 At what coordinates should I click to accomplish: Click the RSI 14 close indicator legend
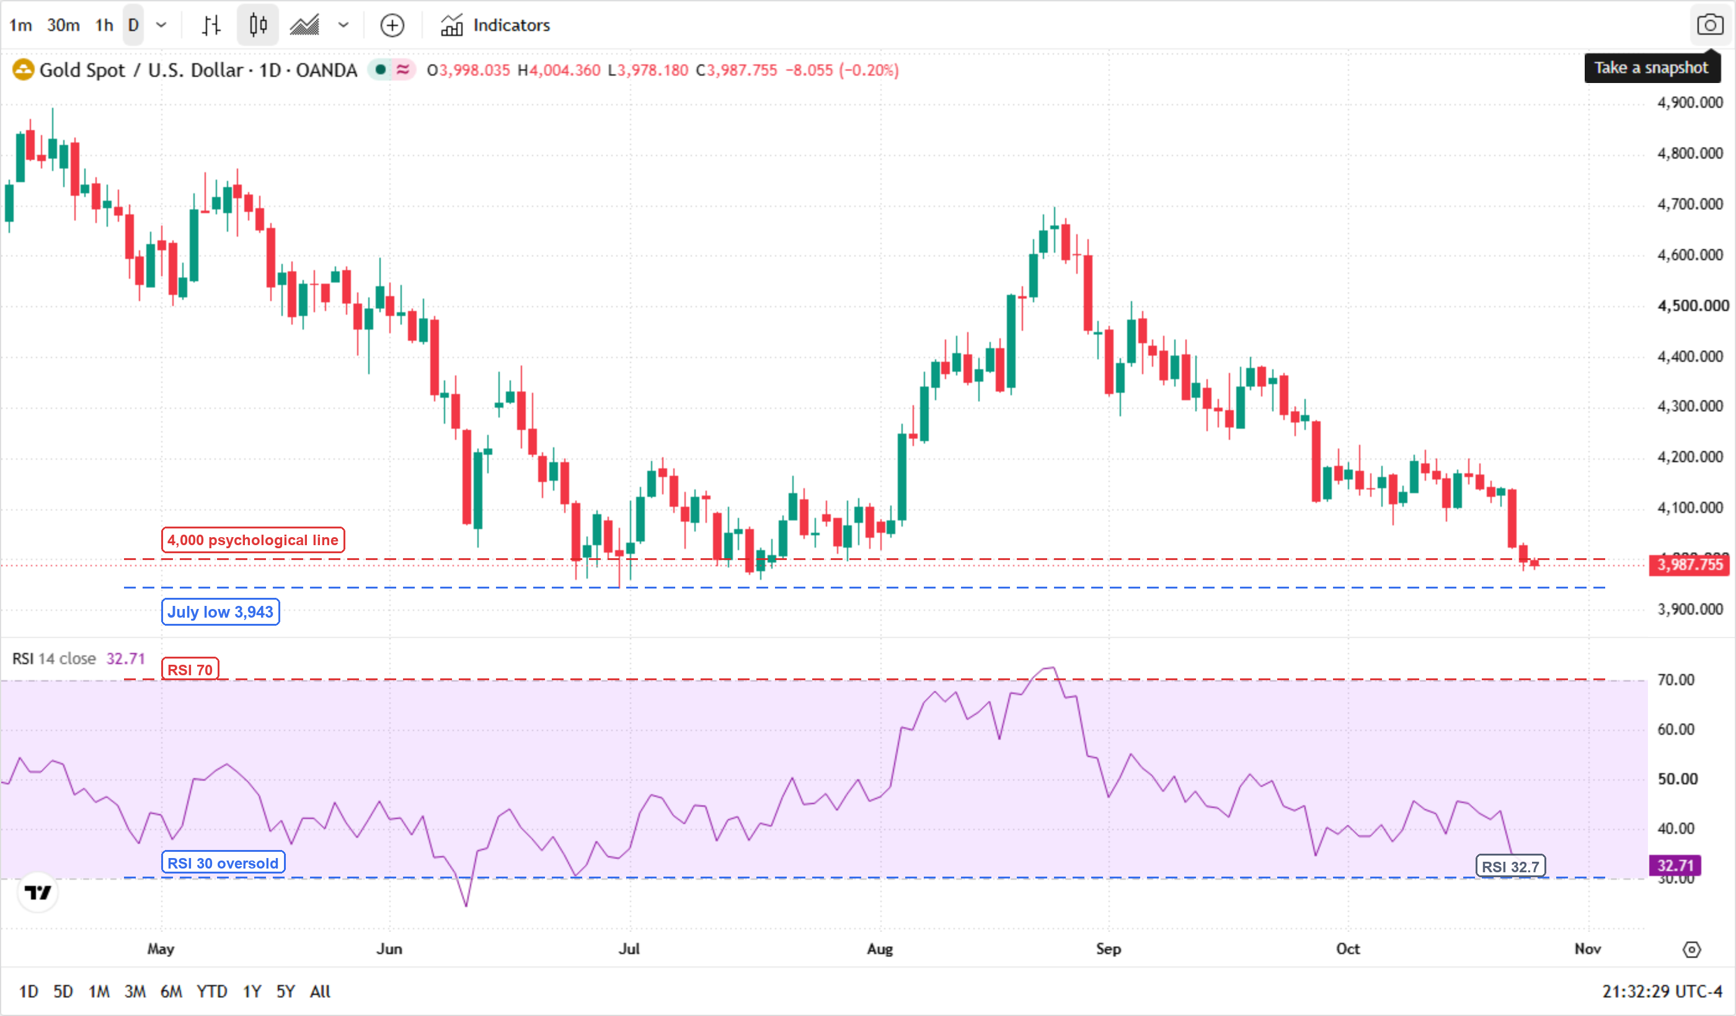coord(54,659)
